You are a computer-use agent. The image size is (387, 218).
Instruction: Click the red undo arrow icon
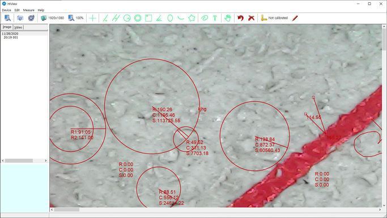240,18
